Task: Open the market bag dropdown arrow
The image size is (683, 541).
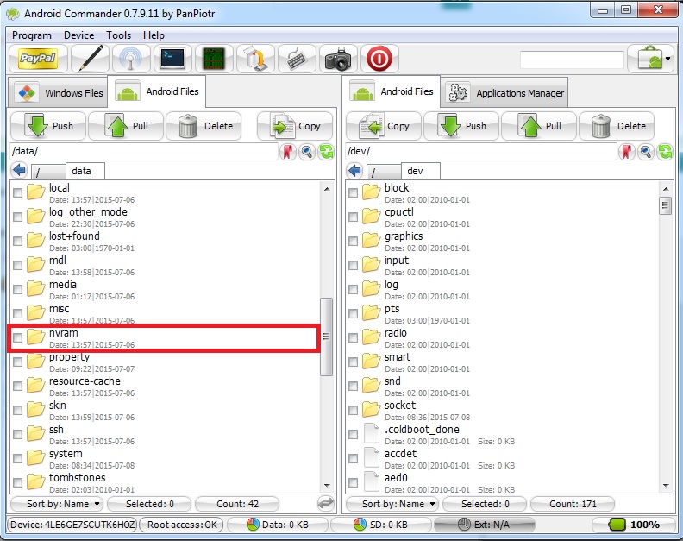Action: coord(667,60)
